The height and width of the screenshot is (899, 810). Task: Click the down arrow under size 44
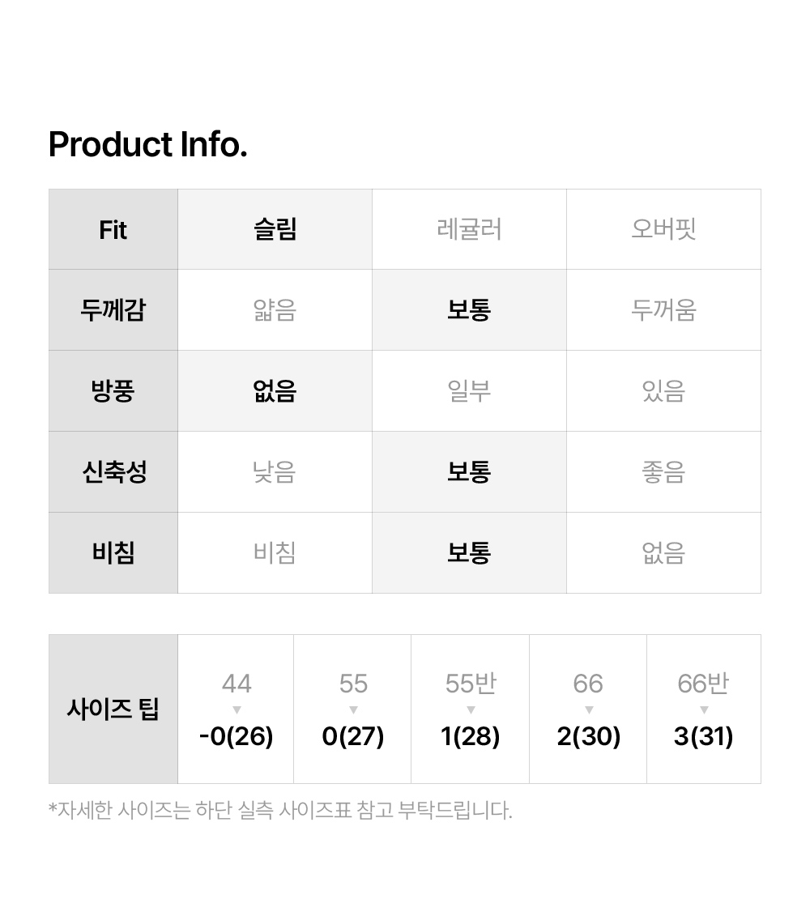point(237,710)
